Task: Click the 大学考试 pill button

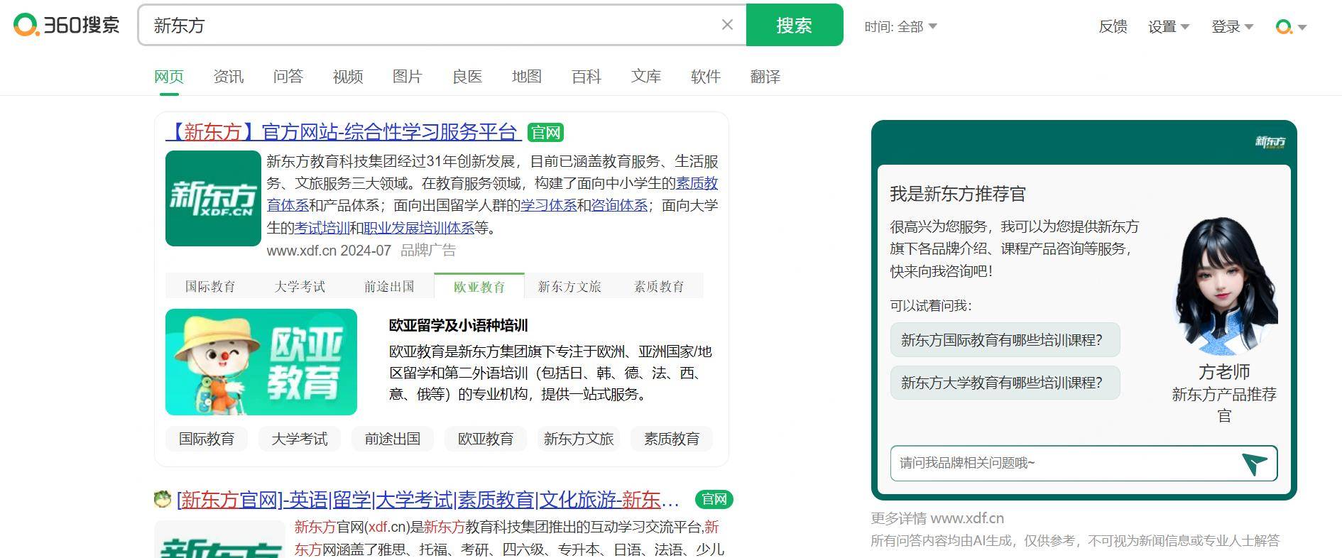Action: coord(300,439)
